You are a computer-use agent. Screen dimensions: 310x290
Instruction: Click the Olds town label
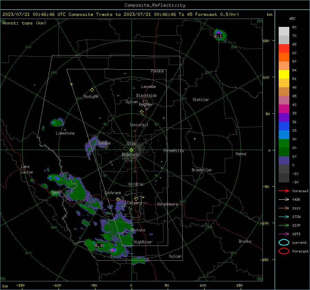[131, 144]
